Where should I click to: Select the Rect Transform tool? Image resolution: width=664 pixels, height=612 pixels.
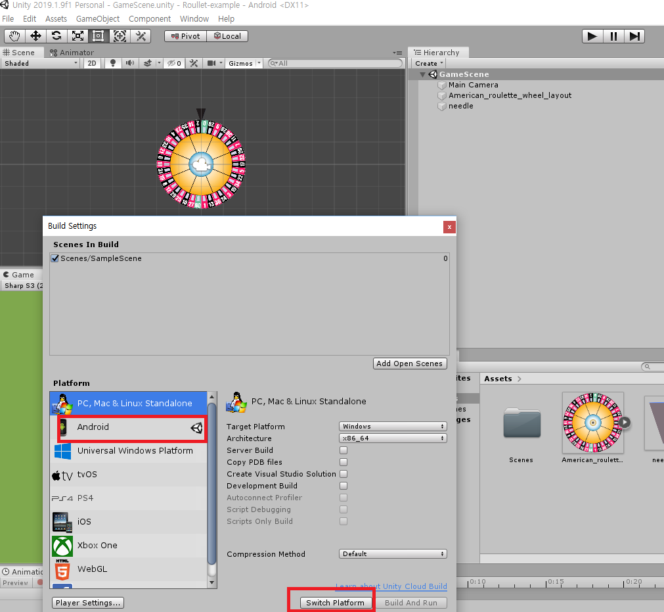click(x=99, y=36)
